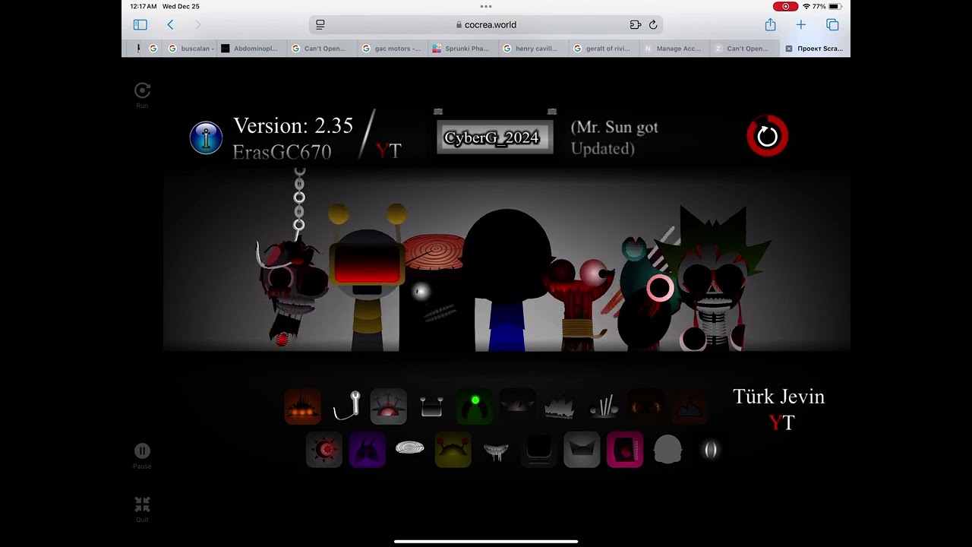
Task: Select the dripping mouth icon
Action: pos(496,451)
